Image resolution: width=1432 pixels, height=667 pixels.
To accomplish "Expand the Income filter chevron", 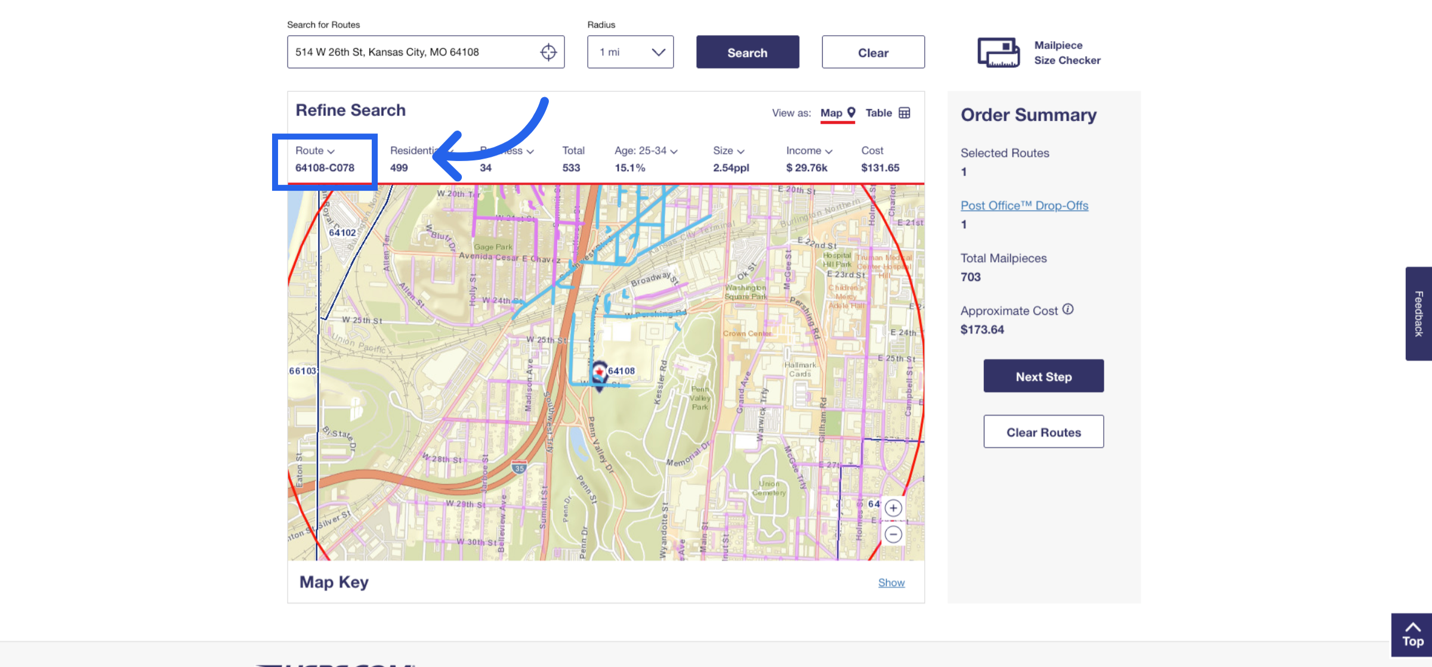I will click(828, 151).
